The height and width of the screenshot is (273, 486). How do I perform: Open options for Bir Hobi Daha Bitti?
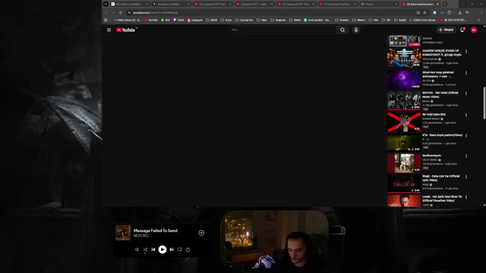point(466,115)
